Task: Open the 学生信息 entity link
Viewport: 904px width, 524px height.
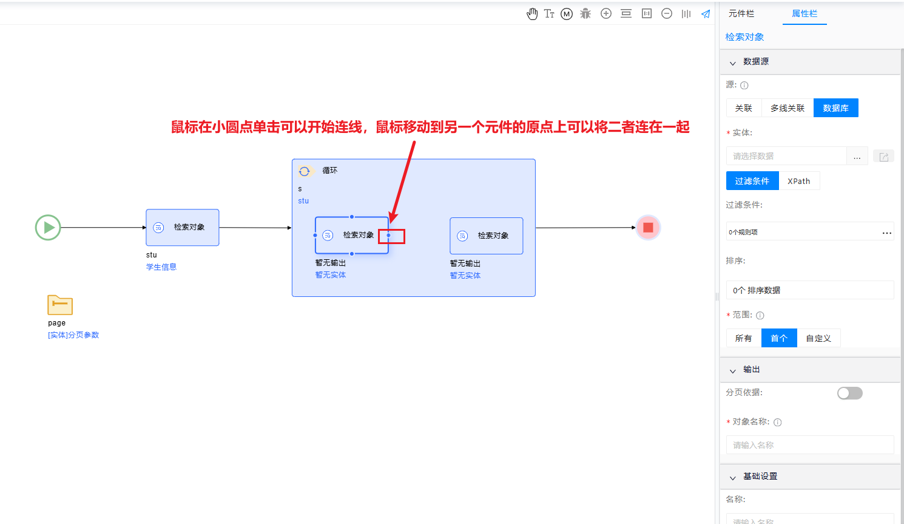Action: (x=161, y=267)
